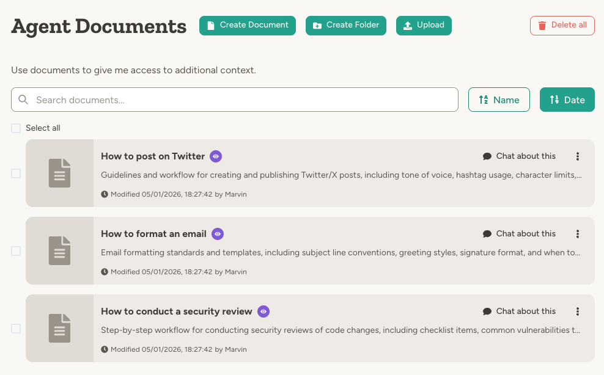Image resolution: width=604 pixels, height=375 pixels.
Task: Click the upload arrow icon on Upload button
Action: coord(407,25)
